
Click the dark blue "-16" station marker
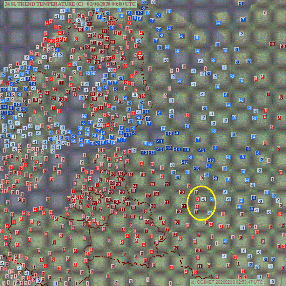[186, 150]
